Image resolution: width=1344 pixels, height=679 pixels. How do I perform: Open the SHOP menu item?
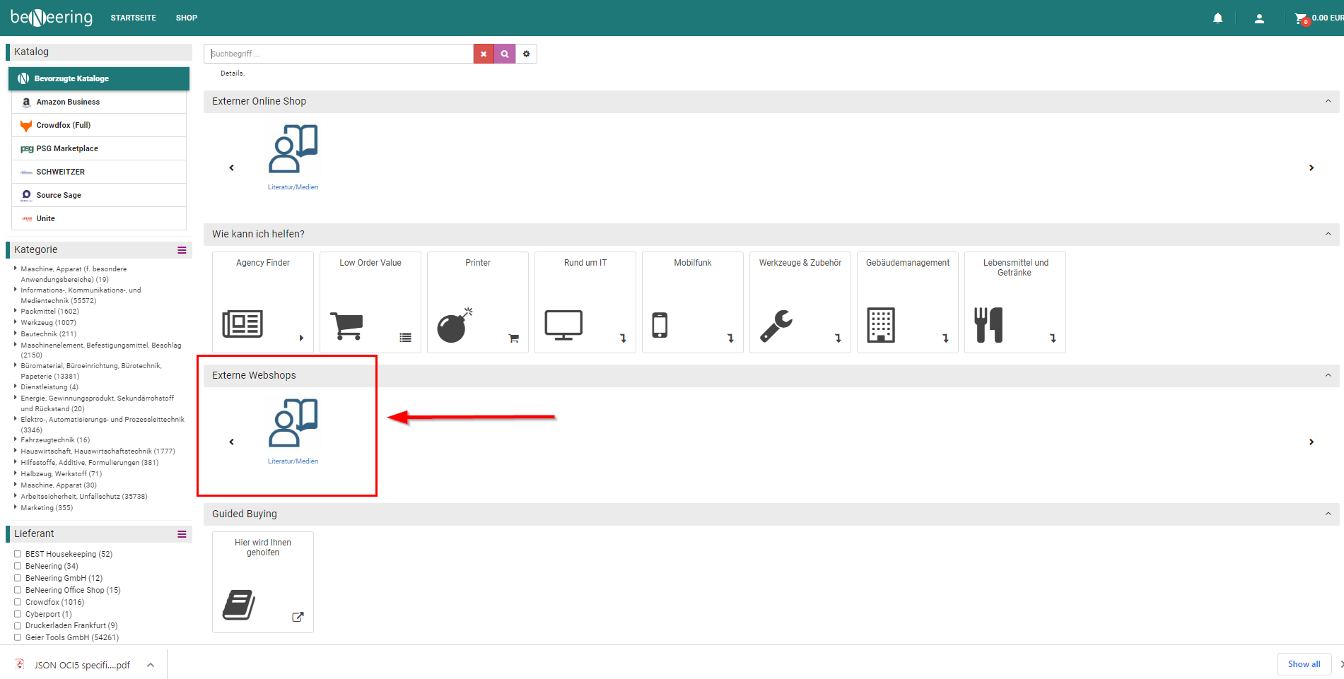(187, 18)
